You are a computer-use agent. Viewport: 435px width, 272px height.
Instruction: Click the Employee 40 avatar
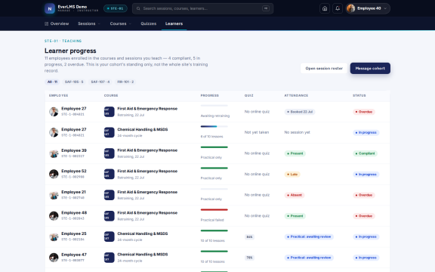351,8
